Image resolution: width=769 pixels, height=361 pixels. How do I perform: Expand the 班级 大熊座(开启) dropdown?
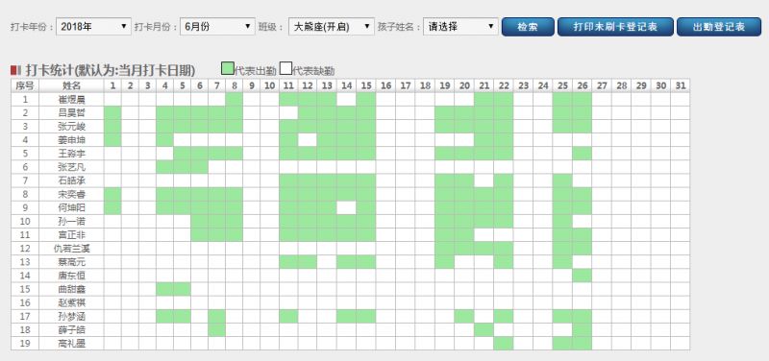pyautogui.click(x=332, y=27)
